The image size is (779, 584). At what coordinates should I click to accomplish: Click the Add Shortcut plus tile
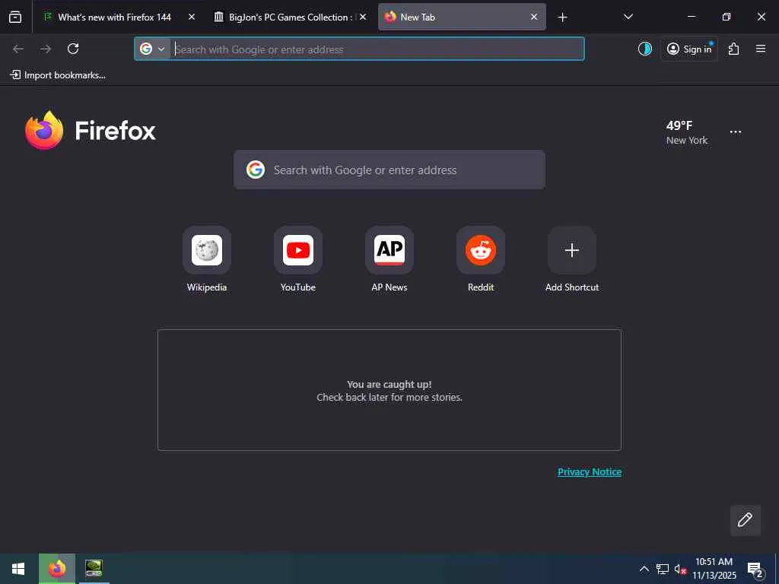pyautogui.click(x=572, y=250)
